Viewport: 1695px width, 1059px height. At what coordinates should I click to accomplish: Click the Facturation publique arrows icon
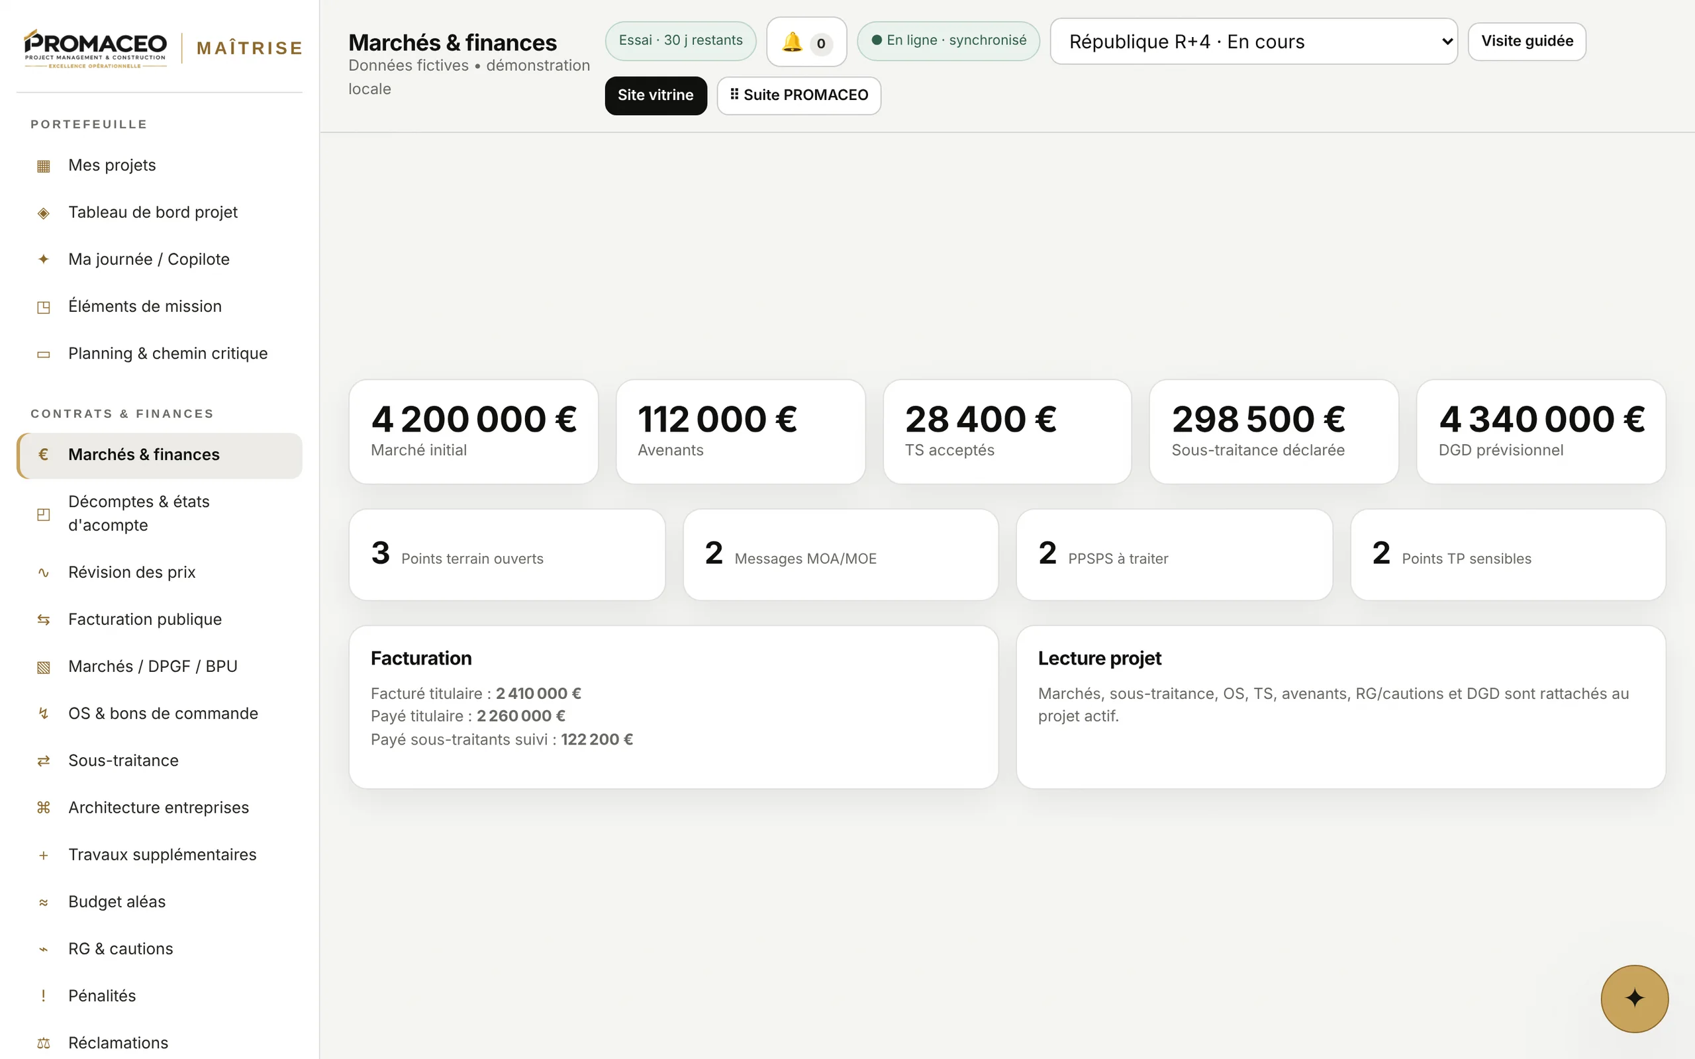44,620
